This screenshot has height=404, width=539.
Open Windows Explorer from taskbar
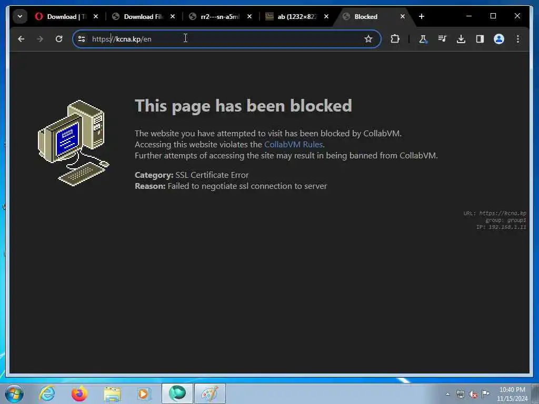point(112,393)
